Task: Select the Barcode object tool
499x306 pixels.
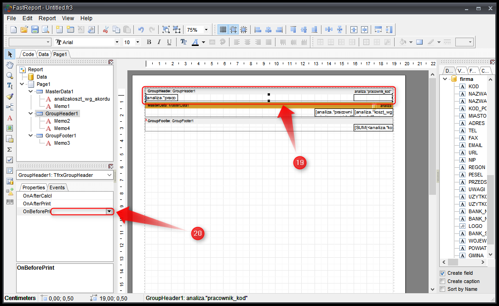Action: tap(10, 202)
